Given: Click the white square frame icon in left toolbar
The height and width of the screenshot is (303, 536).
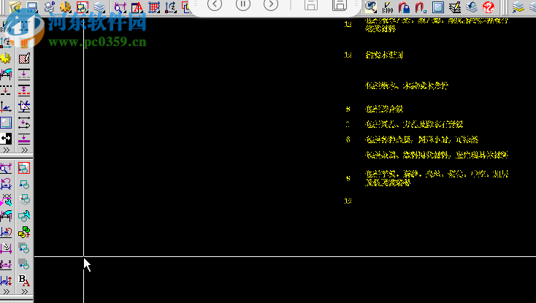Looking at the screenshot, I should tap(6, 123).
